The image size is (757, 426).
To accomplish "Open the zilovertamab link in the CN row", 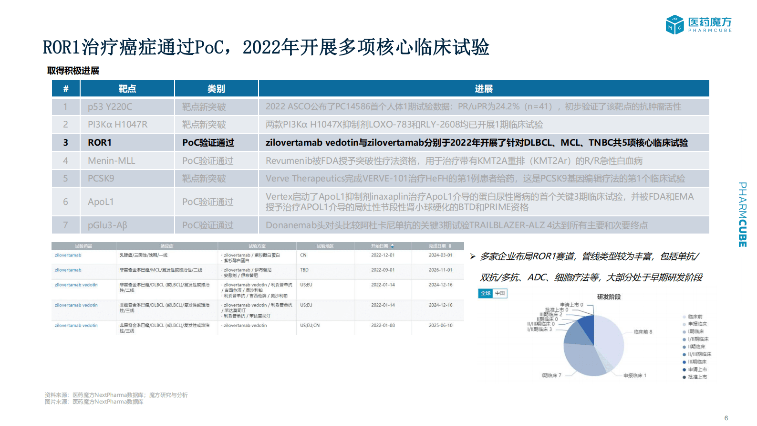I will point(68,255).
